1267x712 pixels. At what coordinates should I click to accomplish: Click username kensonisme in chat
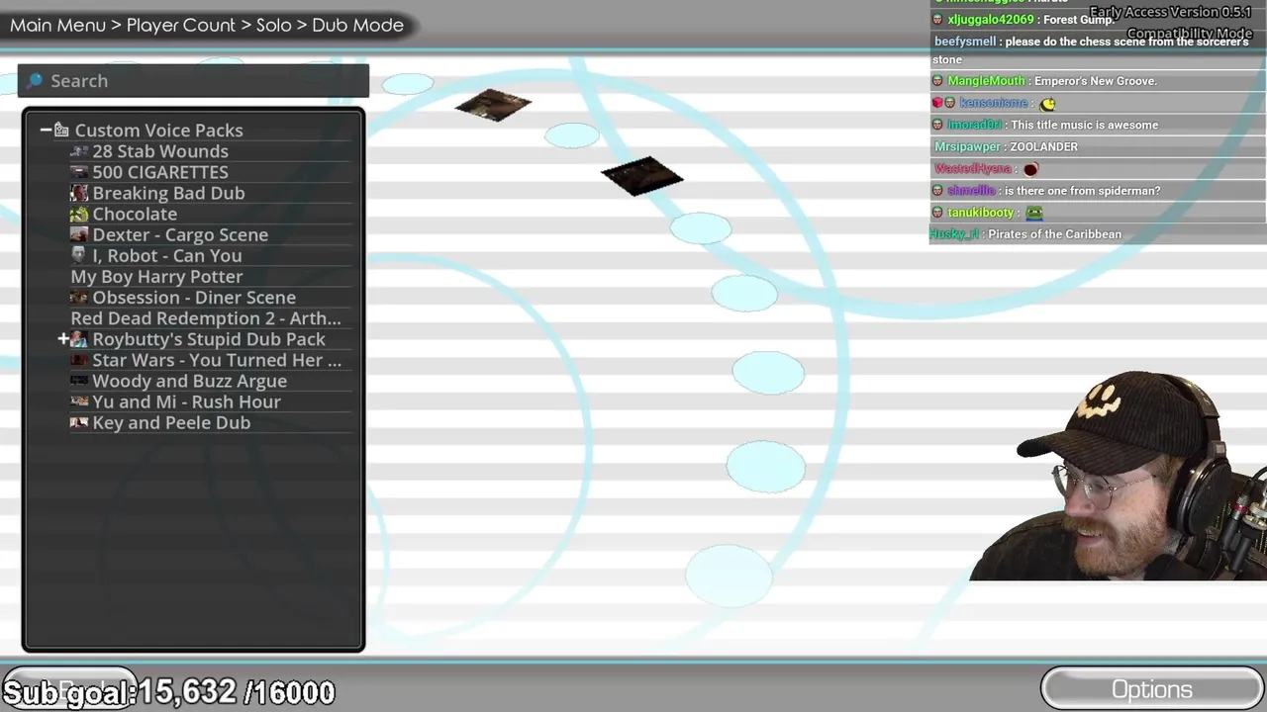pyautogui.click(x=993, y=103)
